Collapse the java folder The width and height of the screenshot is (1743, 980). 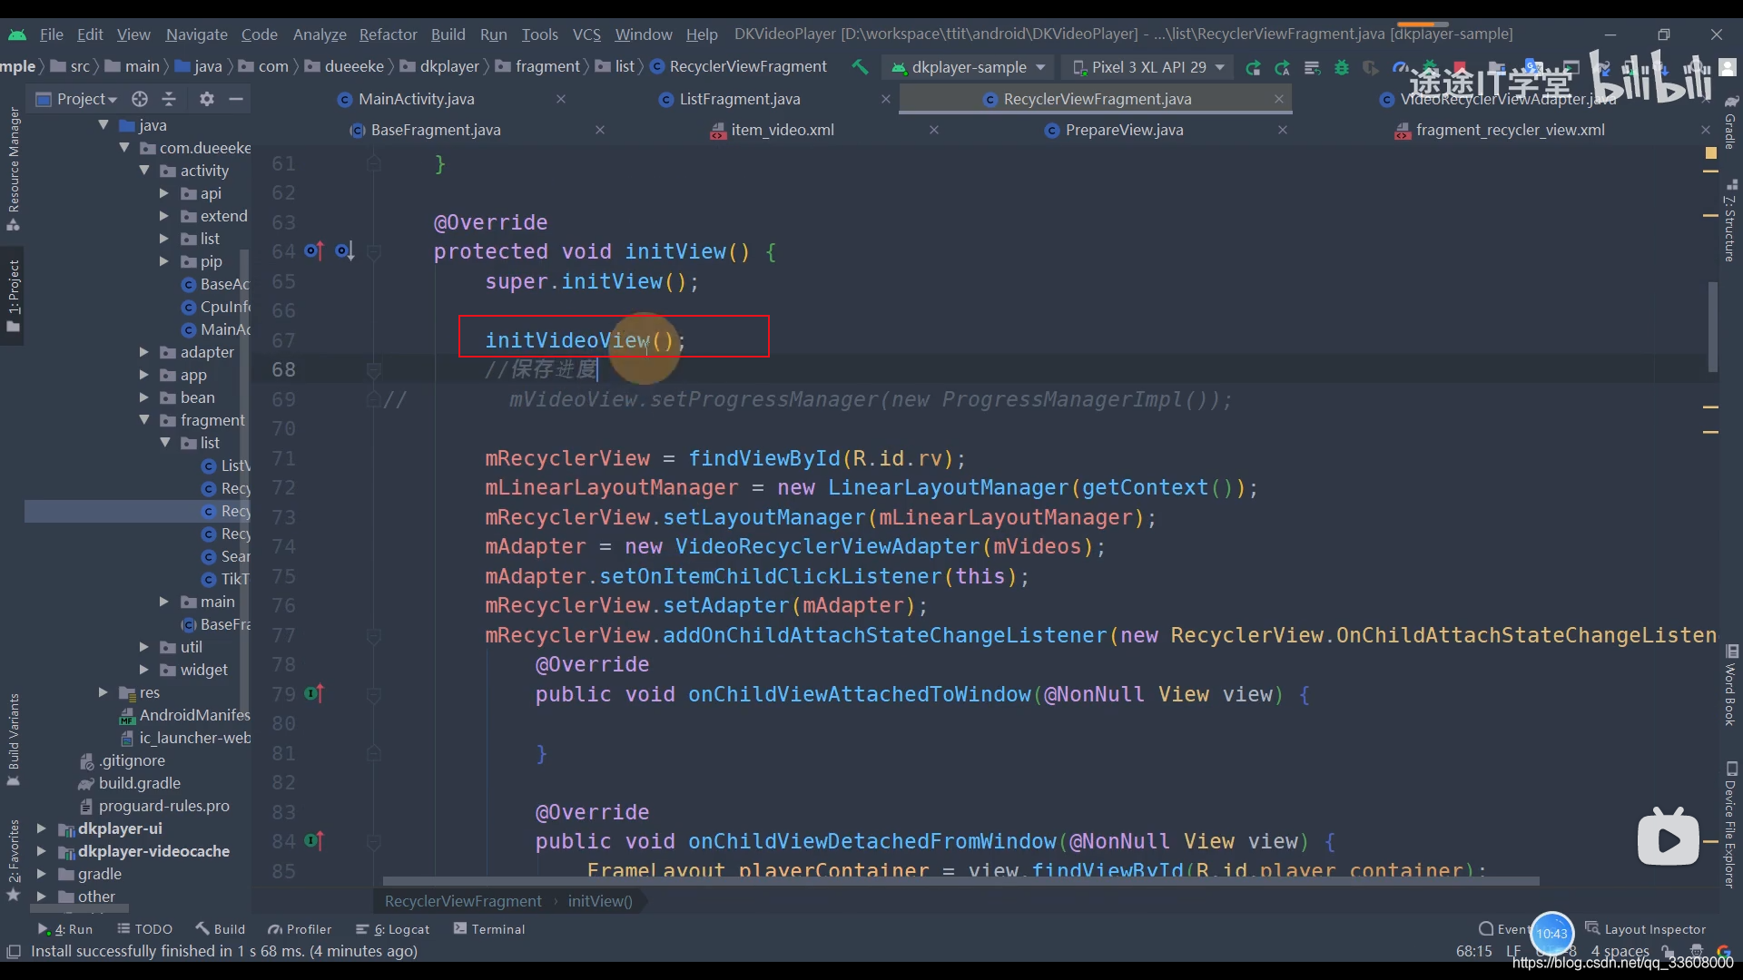[x=103, y=125]
